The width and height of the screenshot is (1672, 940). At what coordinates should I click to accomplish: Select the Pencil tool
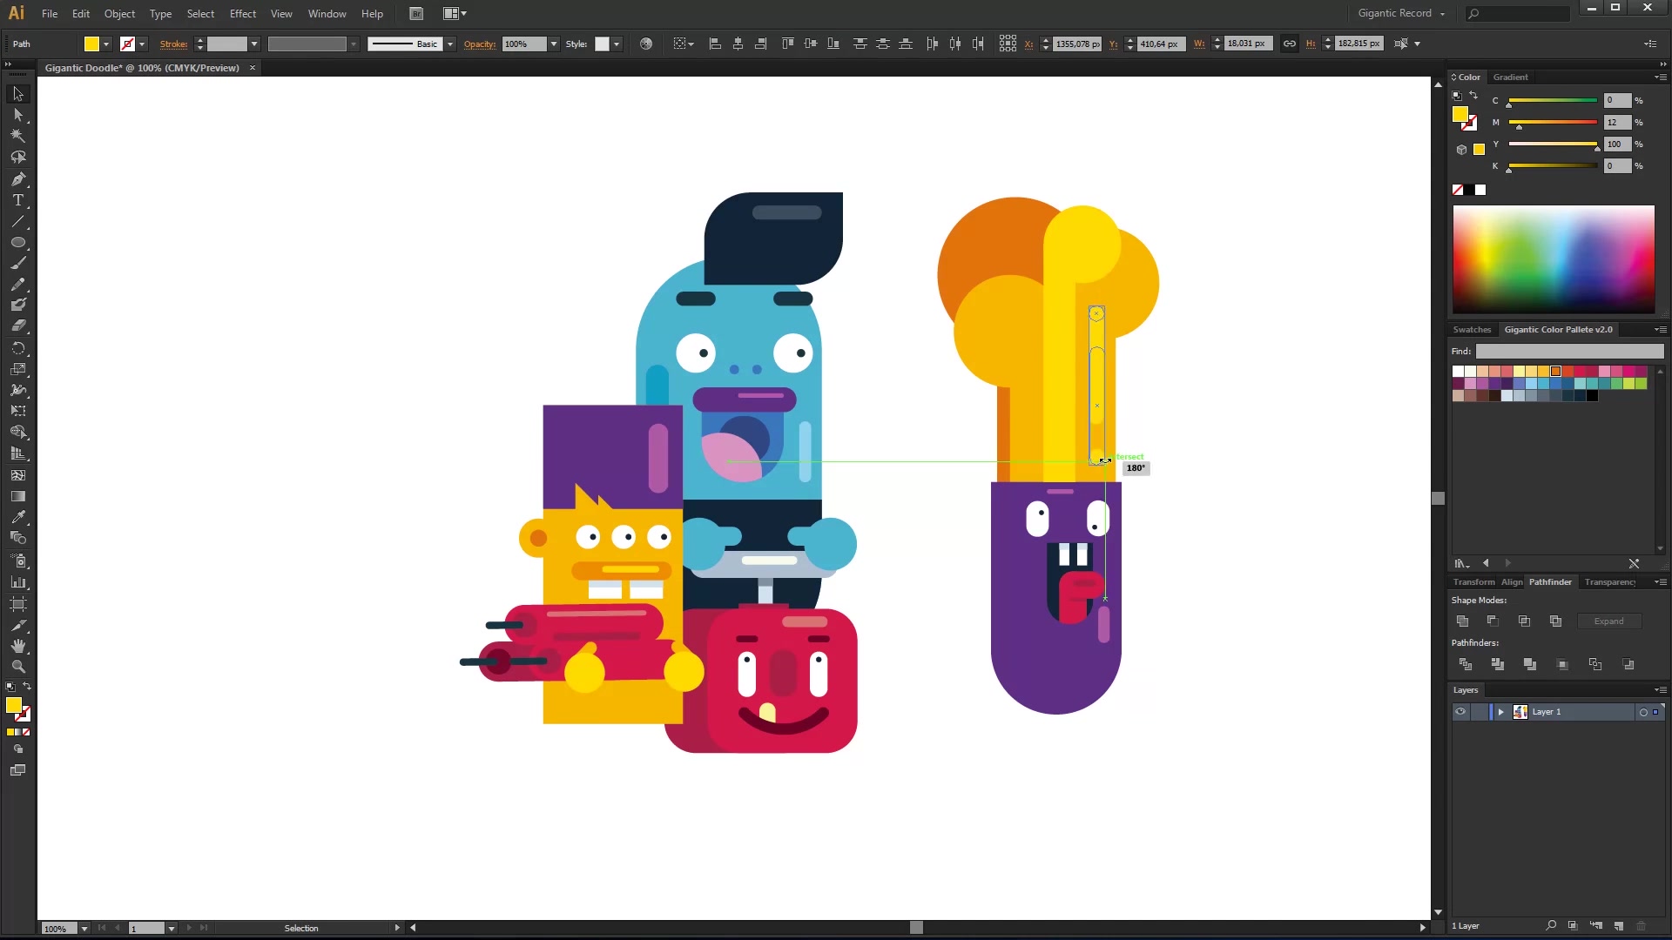click(x=17, y=285)
